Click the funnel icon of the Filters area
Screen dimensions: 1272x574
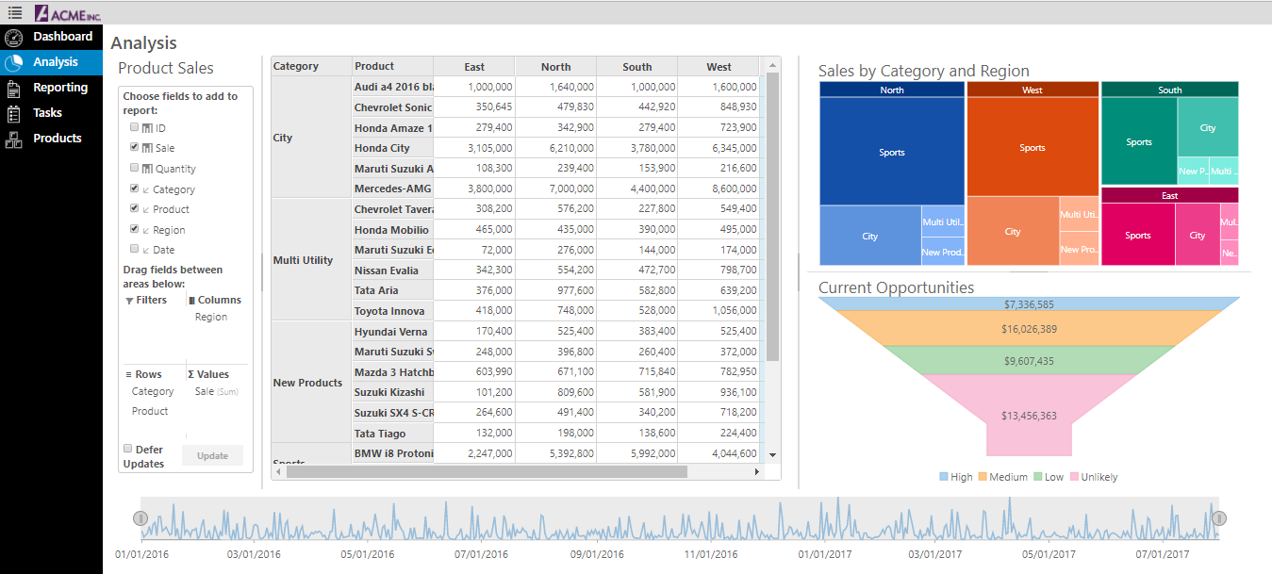pos(129,301)
